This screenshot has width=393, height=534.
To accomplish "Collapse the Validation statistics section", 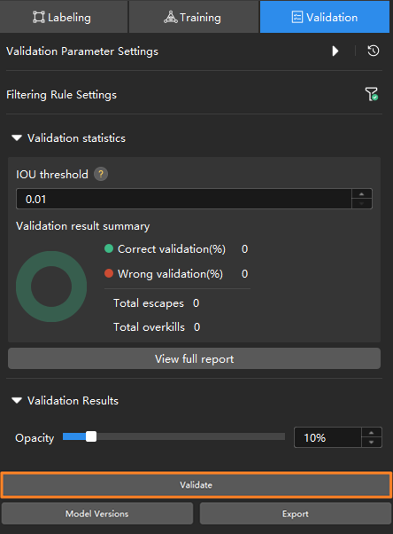I will [x=17, y=137].
